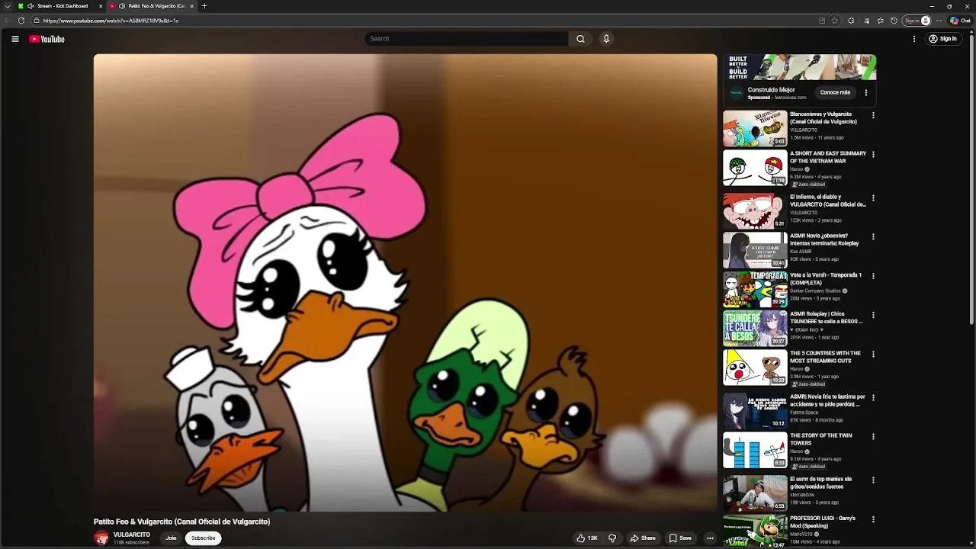Image resolution: width=976 pixels, height=549 pixels.
Task: Open browser extensions puzzle icon
Action: (851, 21)
